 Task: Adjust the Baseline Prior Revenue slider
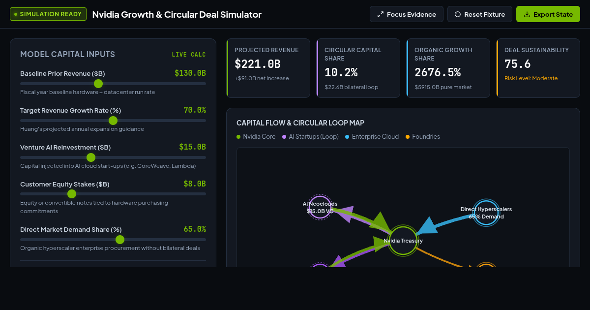coord(113,84)
